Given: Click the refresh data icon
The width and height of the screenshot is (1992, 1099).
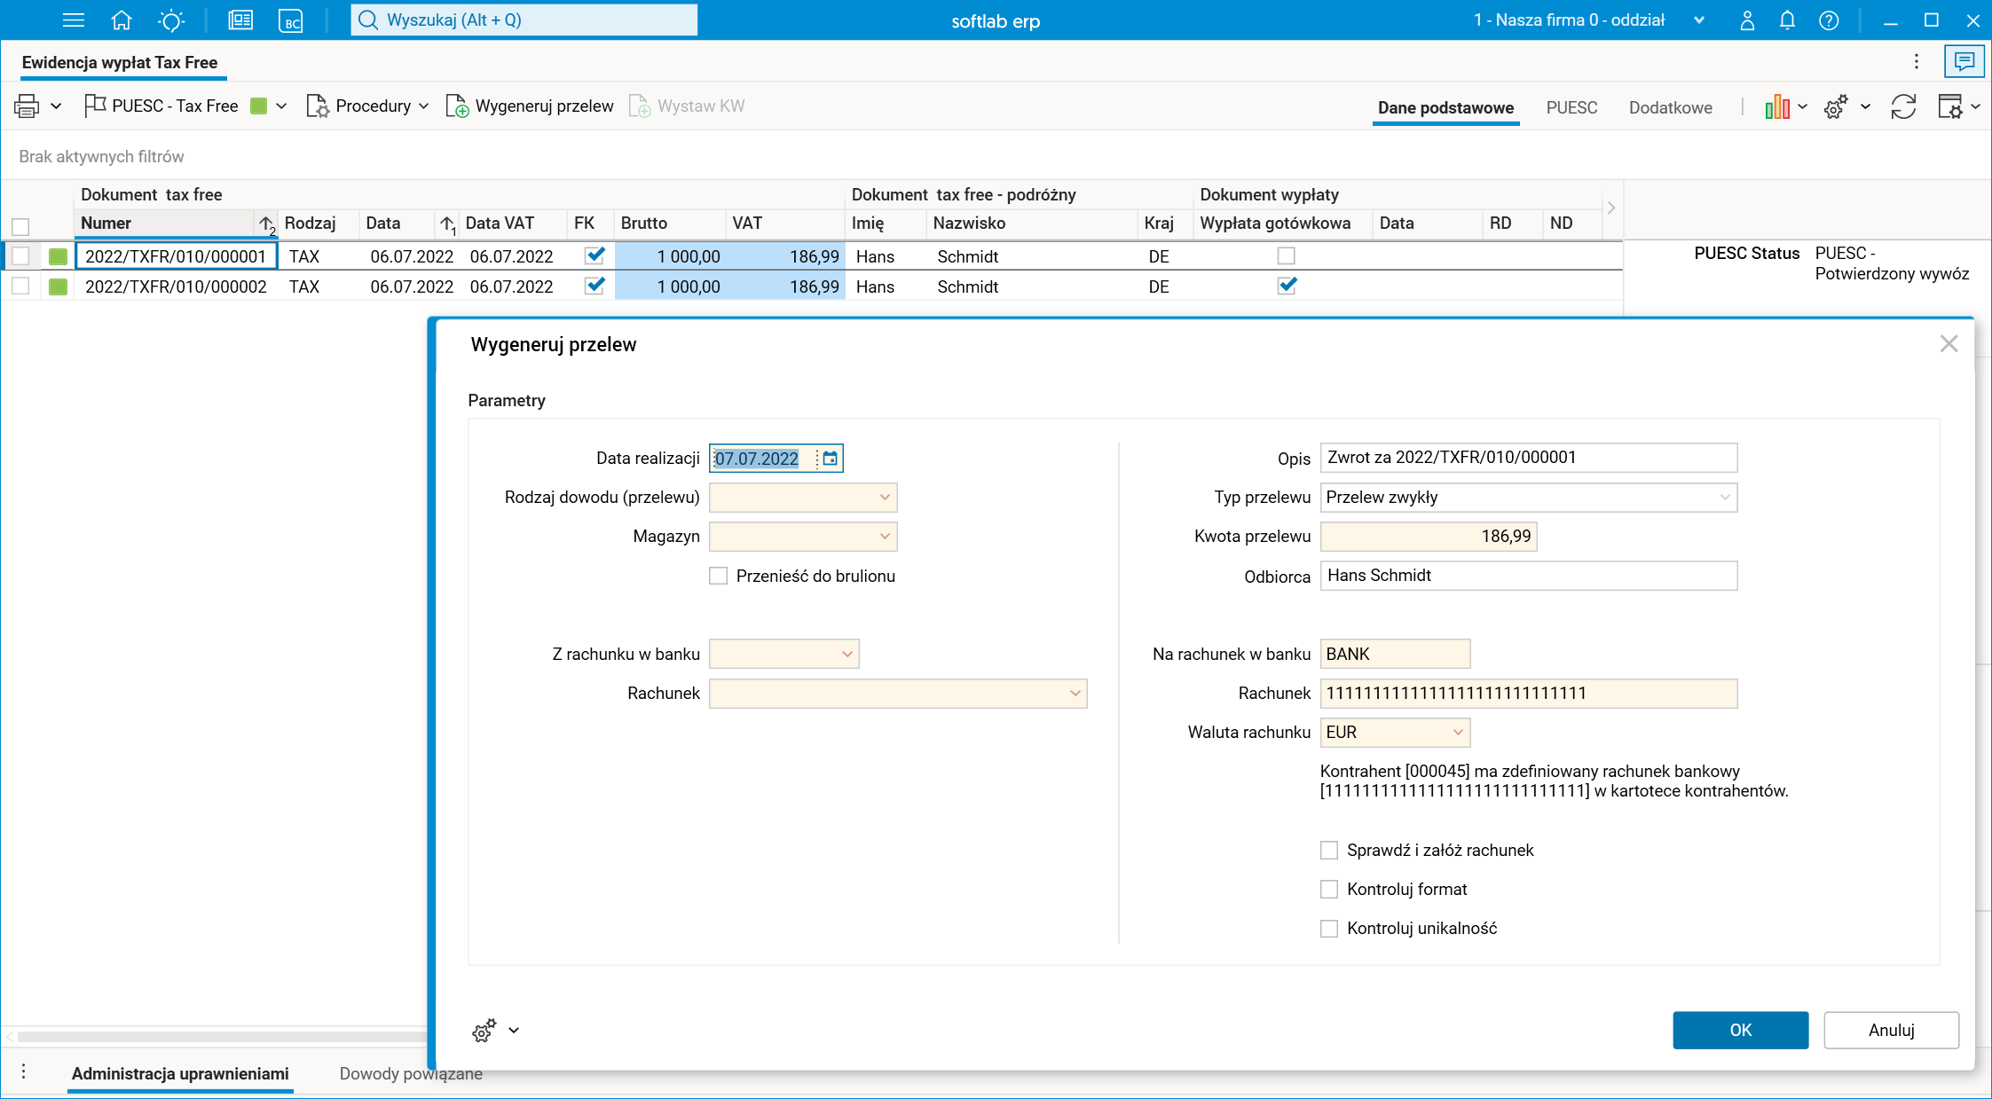Looking at the screenshot, I should pyautogui.click(x=1903, y=107).
